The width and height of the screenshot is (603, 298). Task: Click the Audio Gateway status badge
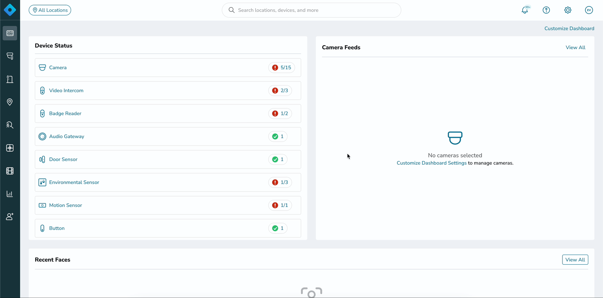pyautogui.click(x=278, y=136)
